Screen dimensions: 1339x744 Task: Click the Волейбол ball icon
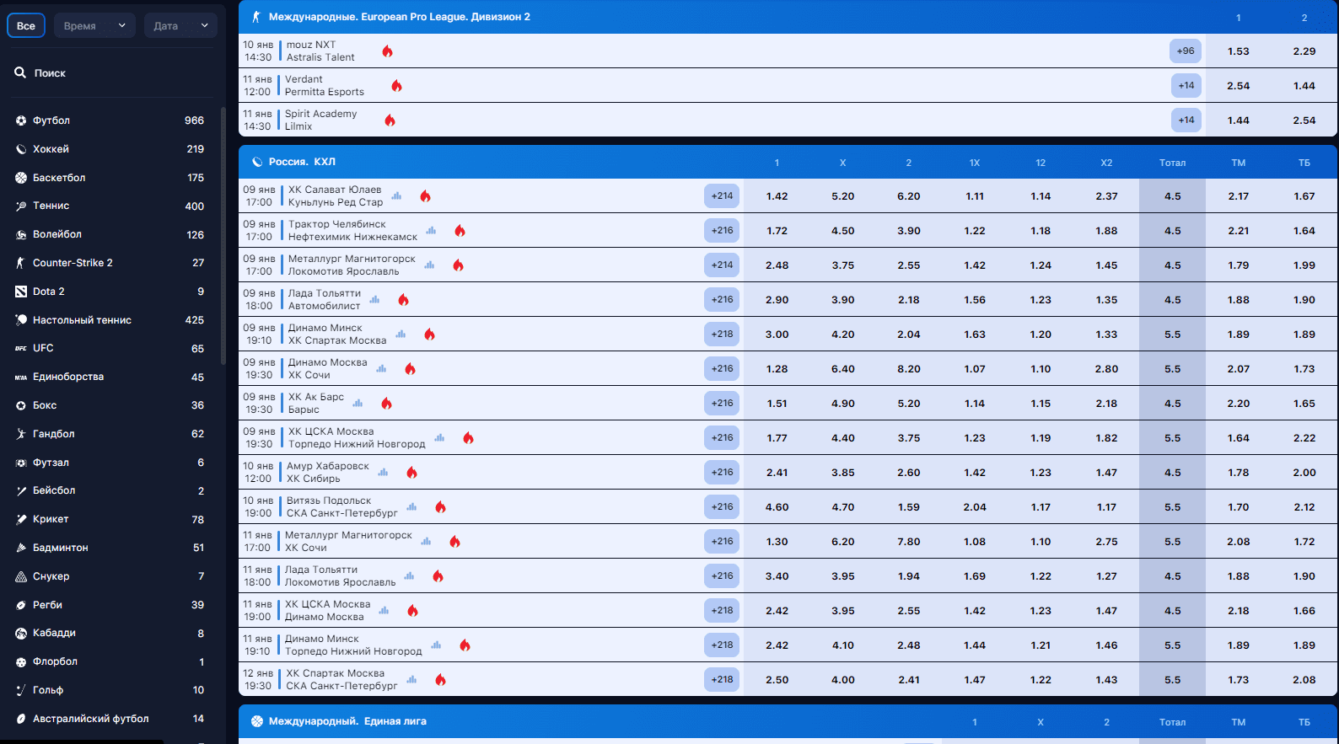[x=21, y=234]
